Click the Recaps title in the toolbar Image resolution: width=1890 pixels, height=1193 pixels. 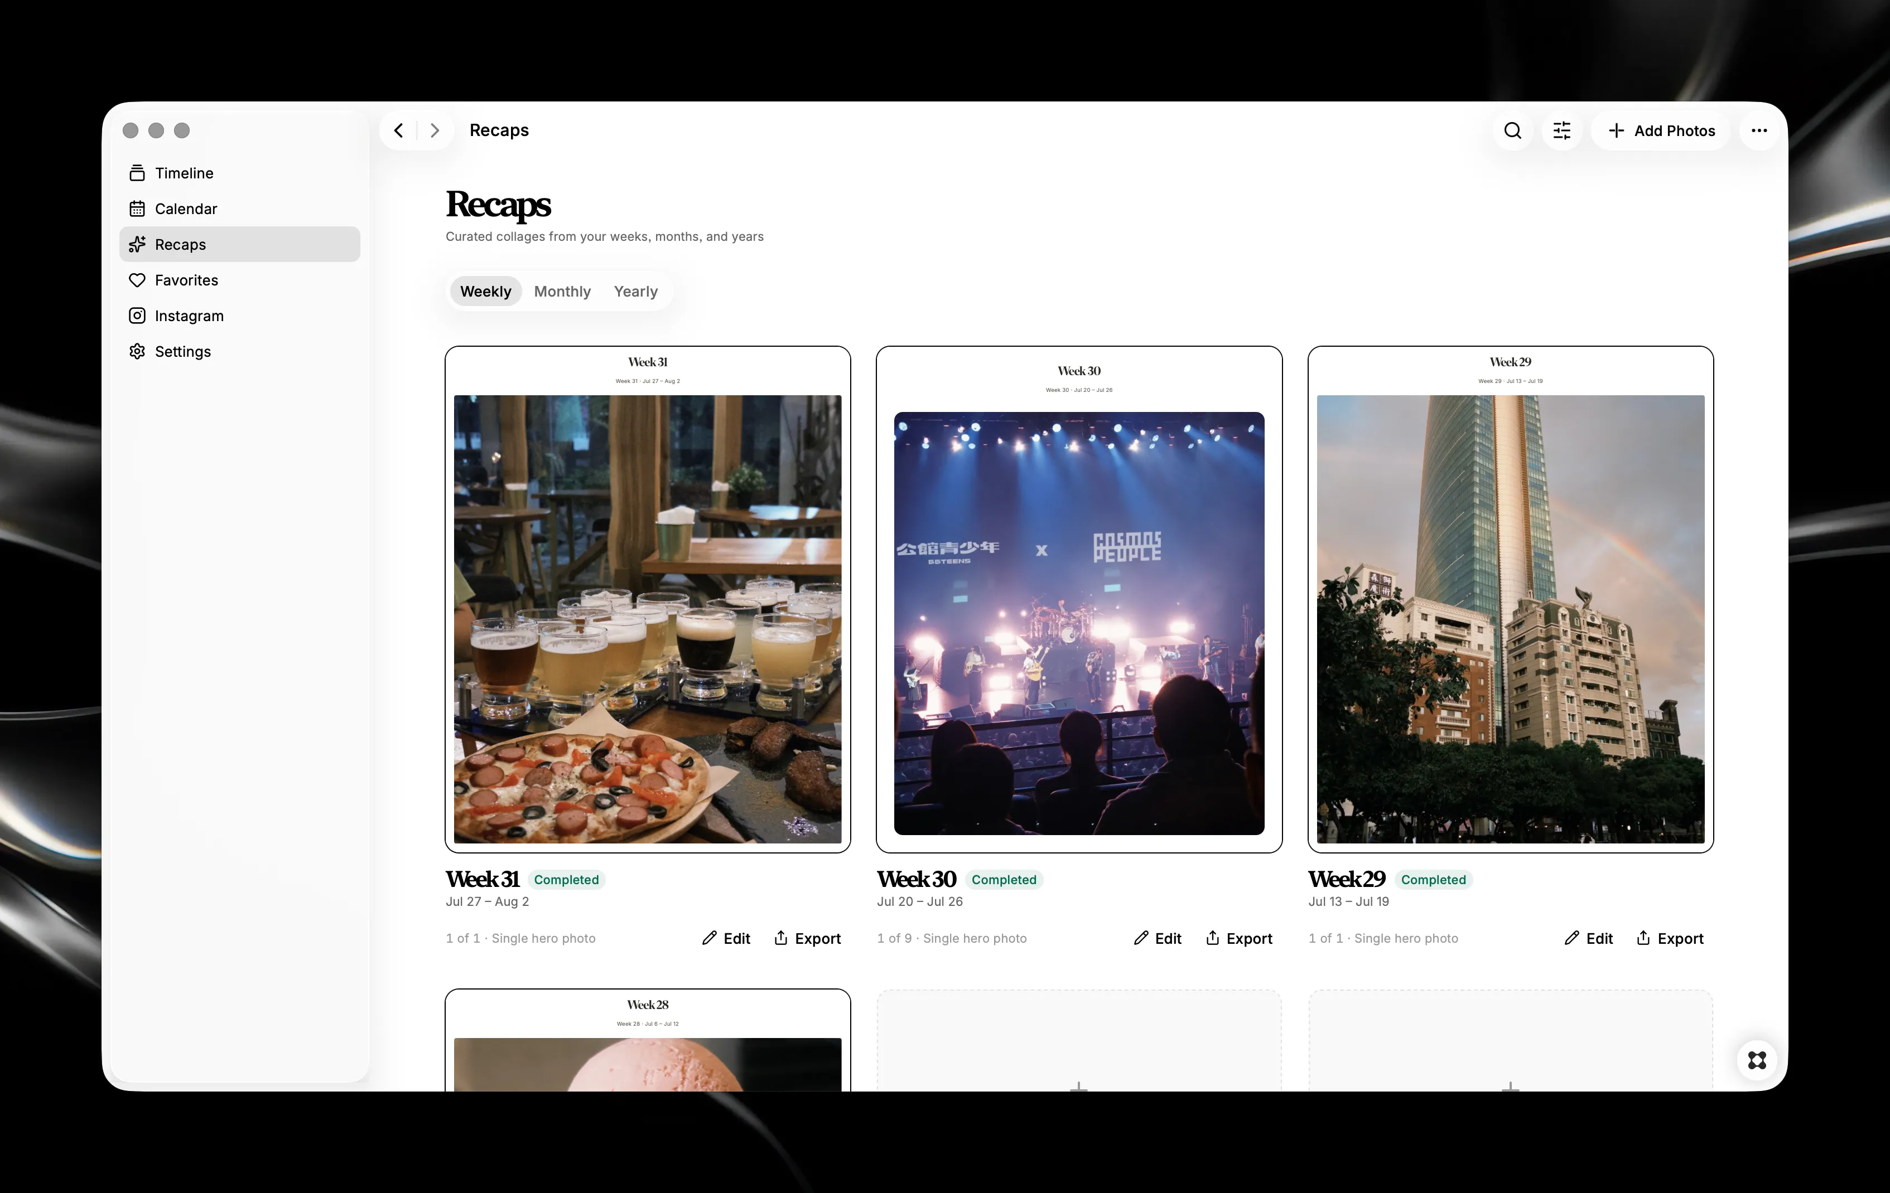click(x=499, y=130)
